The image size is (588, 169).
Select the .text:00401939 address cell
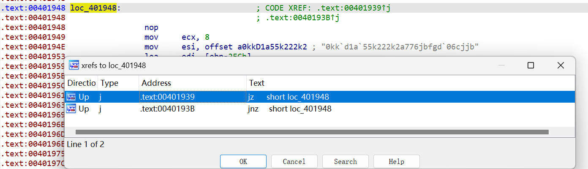(x=167, y=97)
